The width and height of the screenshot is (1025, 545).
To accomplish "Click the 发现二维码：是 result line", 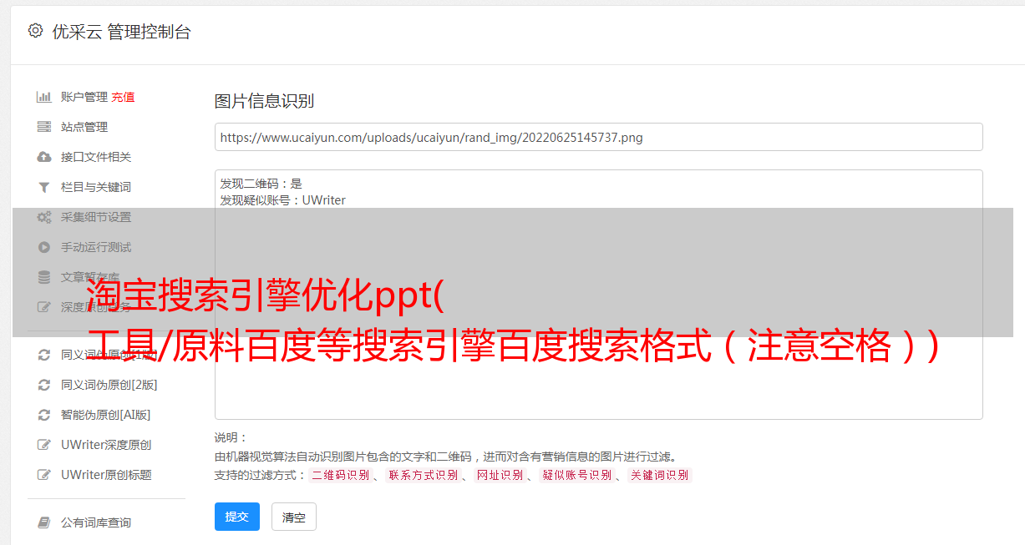I will click(x=261, y=184).
